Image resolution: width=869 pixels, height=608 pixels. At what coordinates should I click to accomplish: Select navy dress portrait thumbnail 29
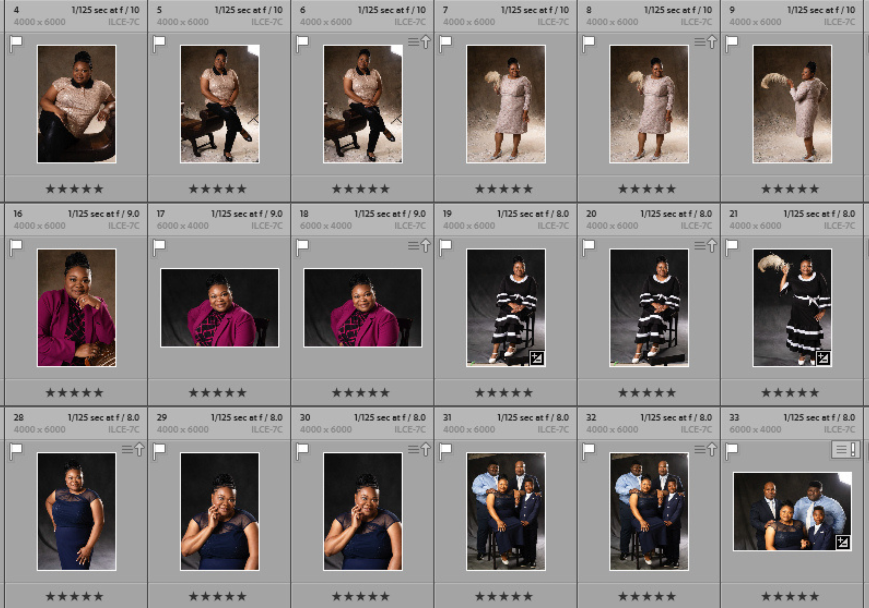220,512
